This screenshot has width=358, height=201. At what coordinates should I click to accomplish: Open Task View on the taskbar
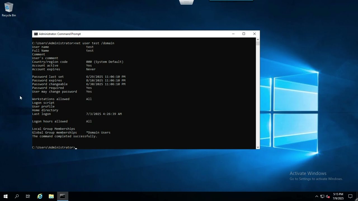28,196
